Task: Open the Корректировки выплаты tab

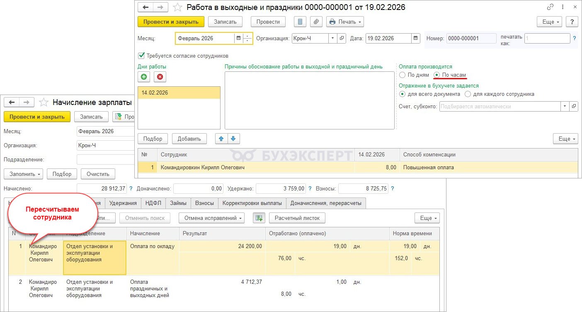Action: pyautogui.click(x=252, y=203)
